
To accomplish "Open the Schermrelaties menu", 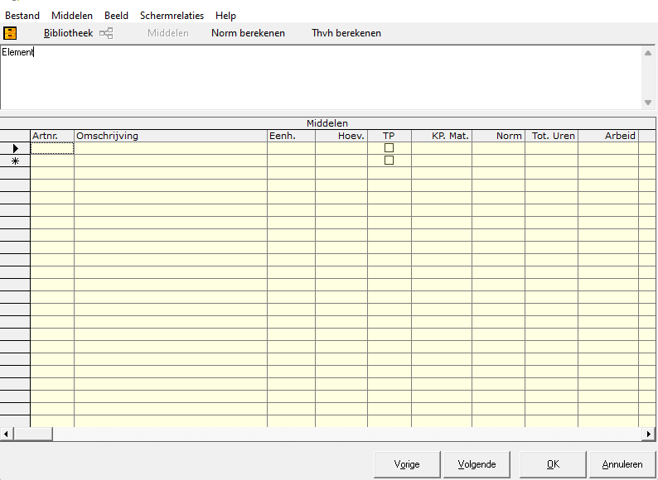I will 172,16.
